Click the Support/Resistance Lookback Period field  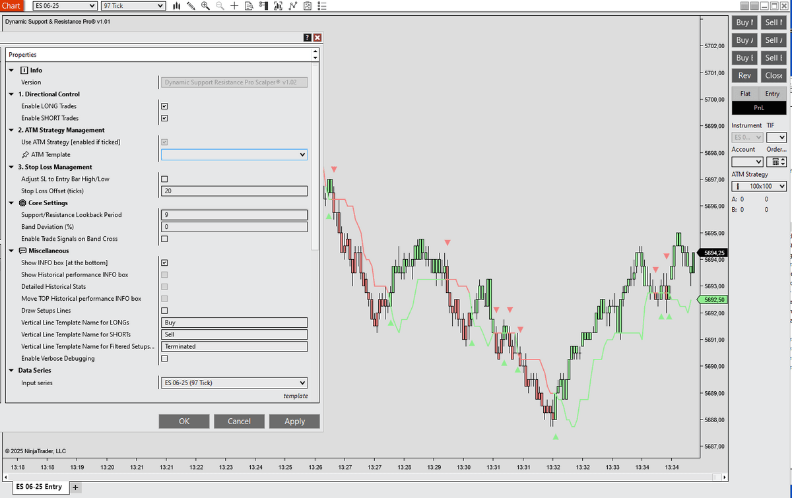234,215
